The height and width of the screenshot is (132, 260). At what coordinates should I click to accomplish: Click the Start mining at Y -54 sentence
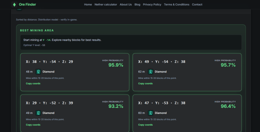point(62,40)
